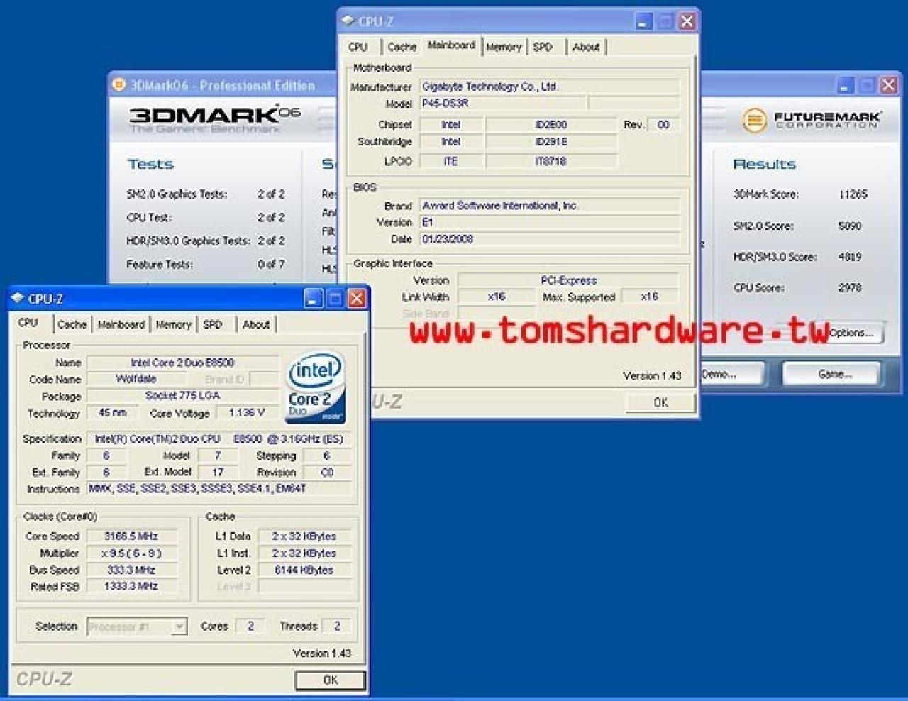Click the Core Voltage value 1.136 V
This screenshot has height=701, width=908.
tap(245, 412)
